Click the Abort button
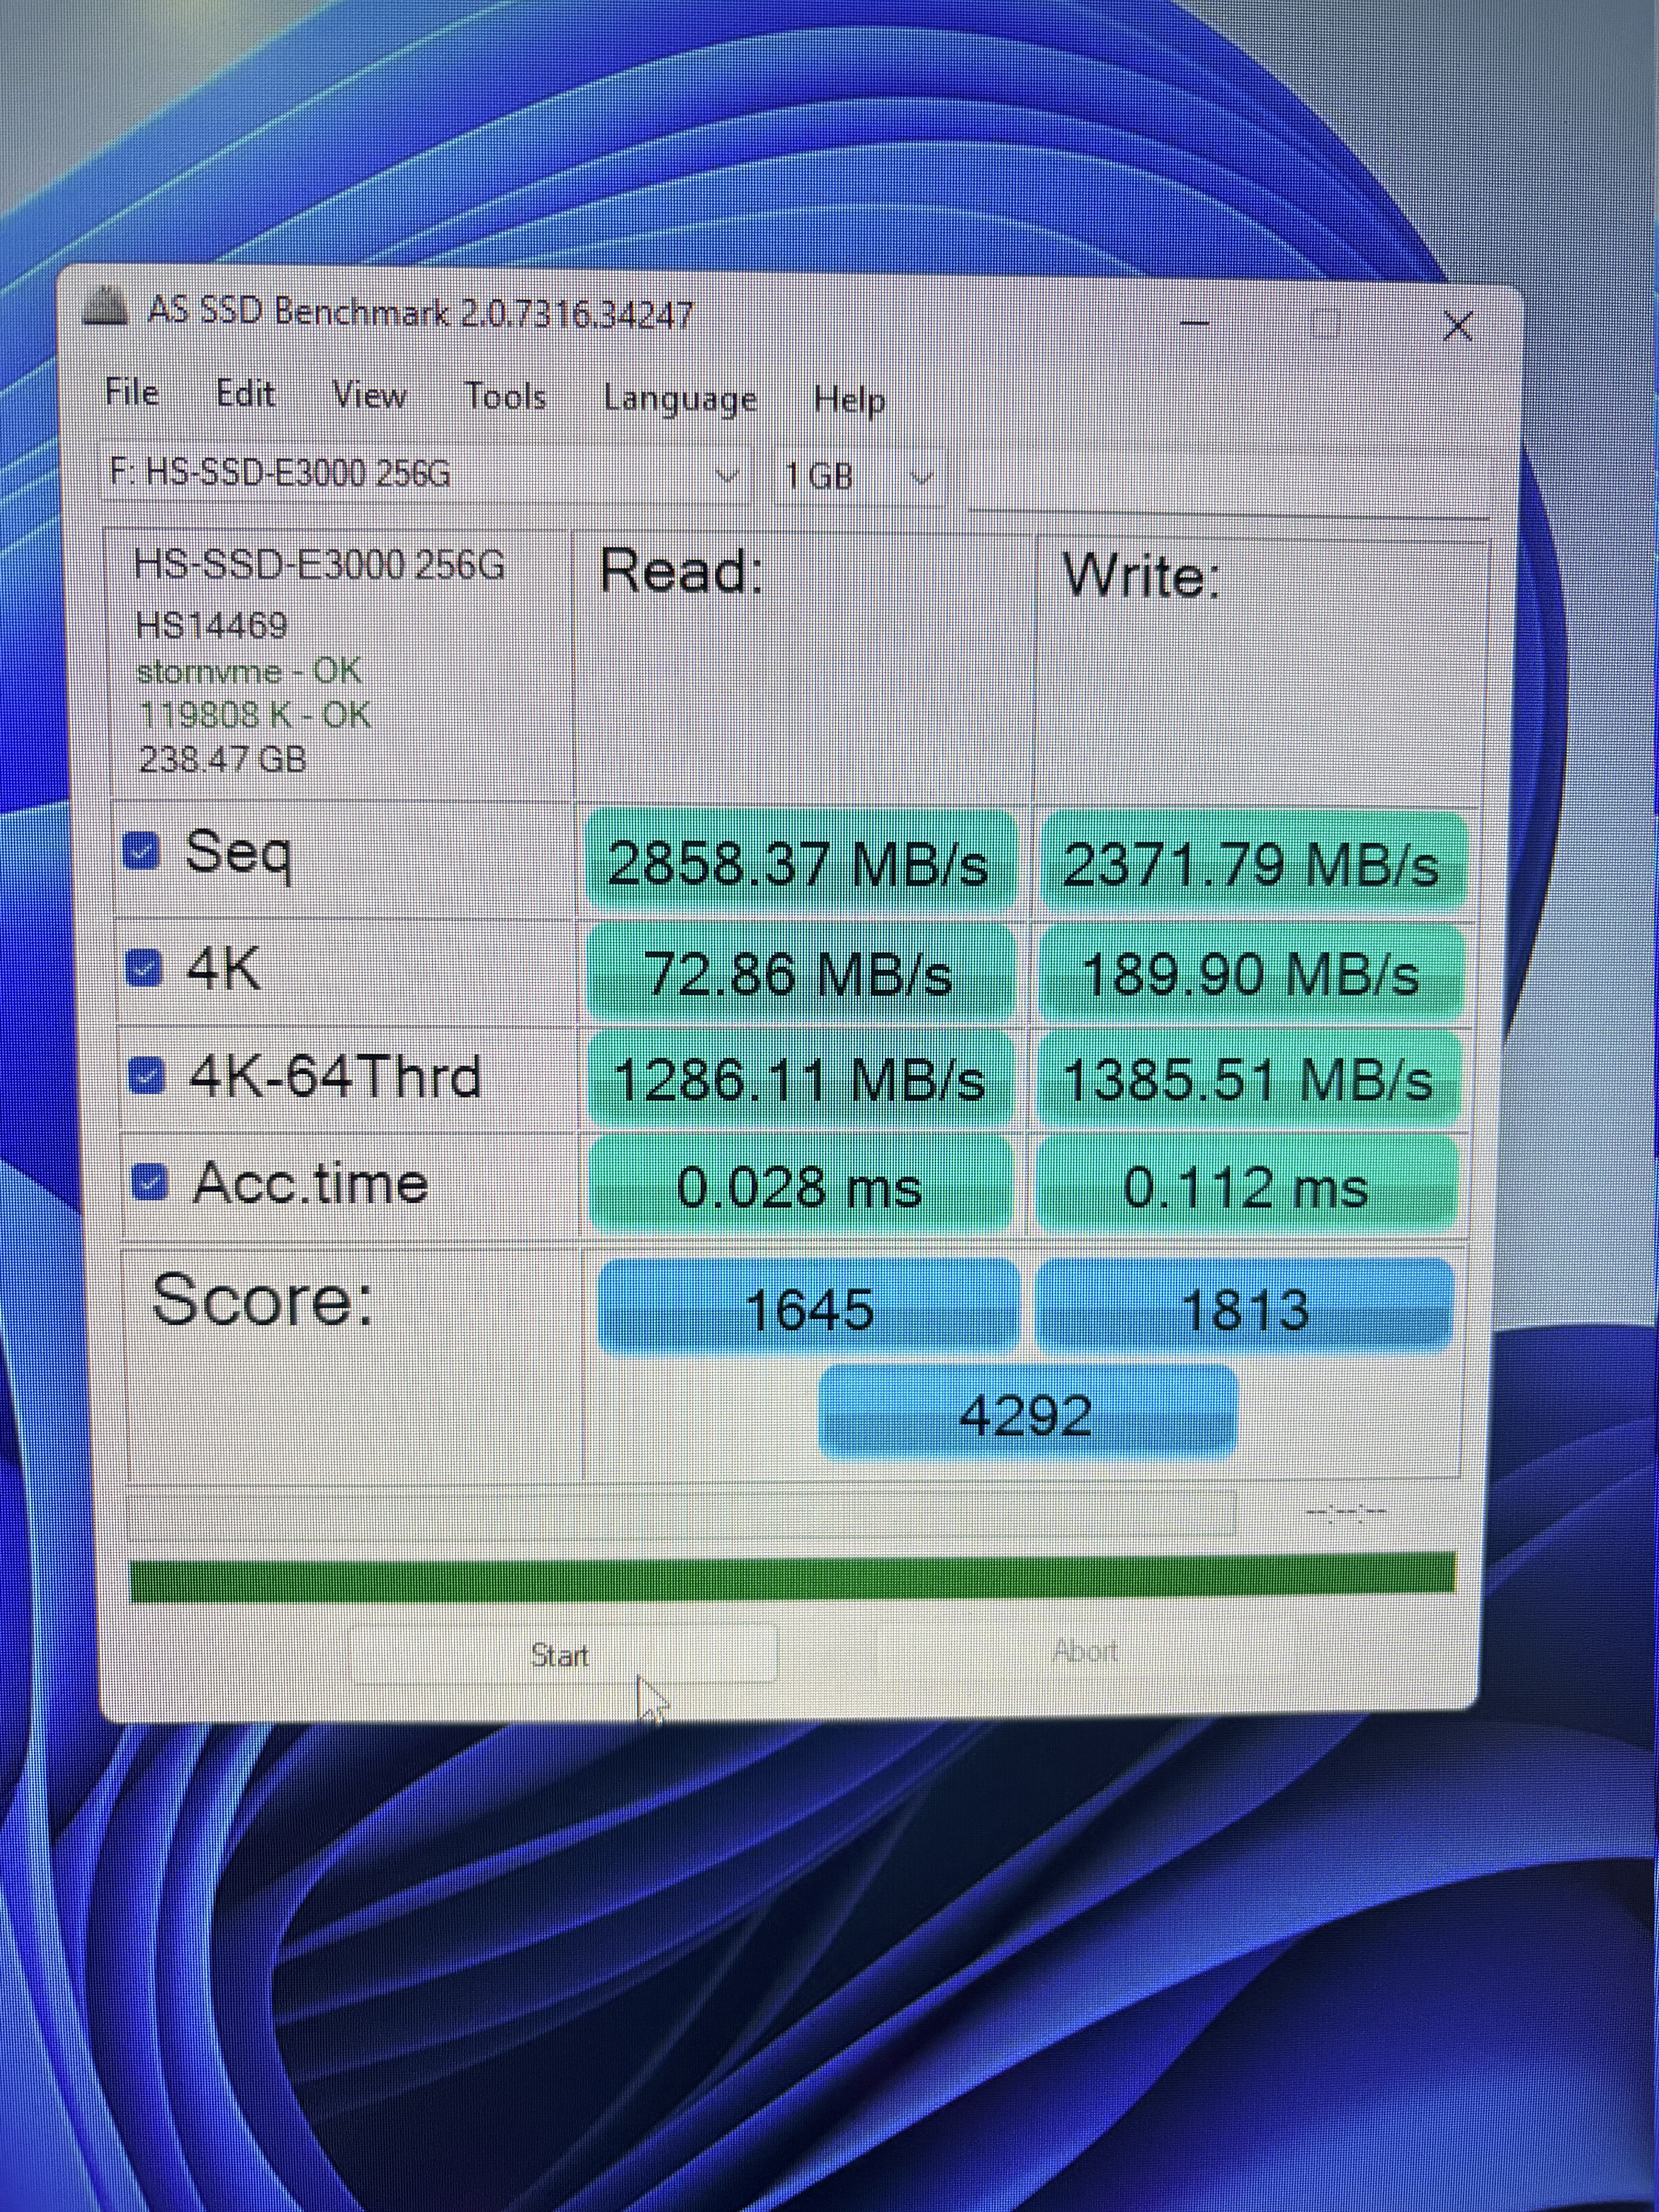The image size is (1659, 2212). tap(1085, 1650)
